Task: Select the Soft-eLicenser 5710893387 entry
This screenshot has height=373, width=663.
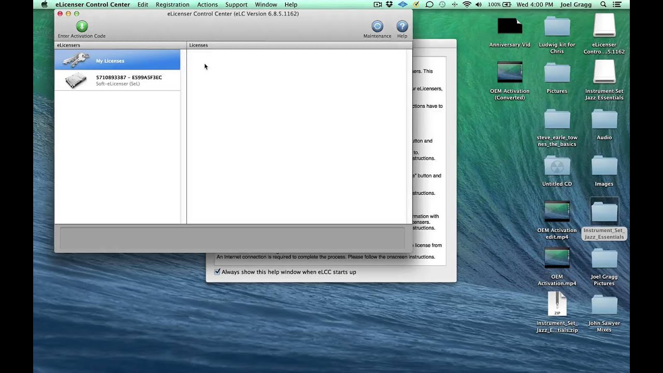Action: coord(118,80)
